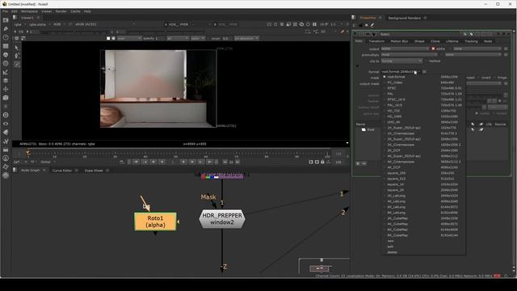
Task: Click the white color swatch in viewer toolbar
Action: click(108, 38)
